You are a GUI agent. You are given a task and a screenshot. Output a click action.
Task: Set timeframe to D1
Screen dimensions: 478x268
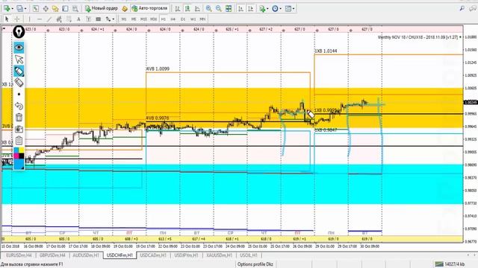coord(183,19)
